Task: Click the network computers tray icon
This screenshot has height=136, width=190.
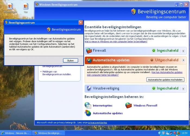Action: pos(171,133)
